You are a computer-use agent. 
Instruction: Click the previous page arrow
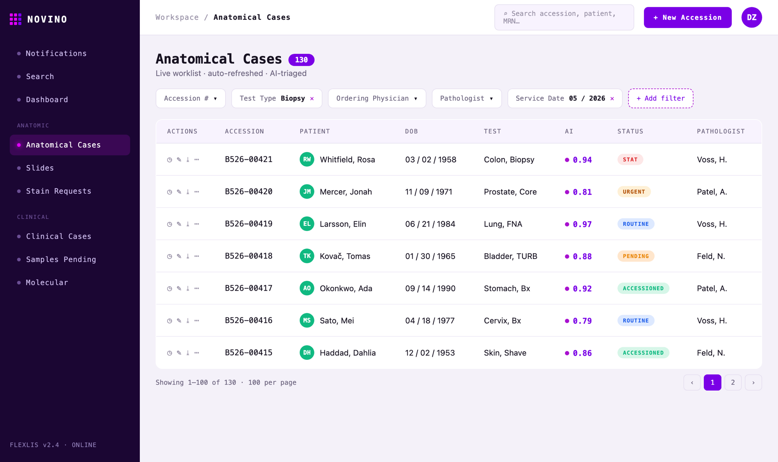point(692,383)
